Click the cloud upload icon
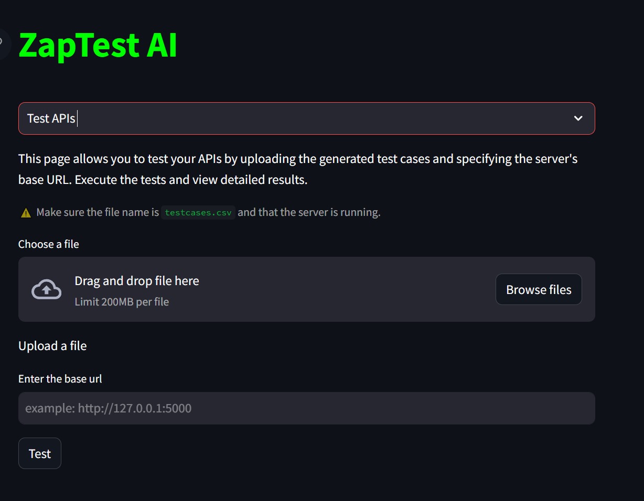 [x=46, y=289]
